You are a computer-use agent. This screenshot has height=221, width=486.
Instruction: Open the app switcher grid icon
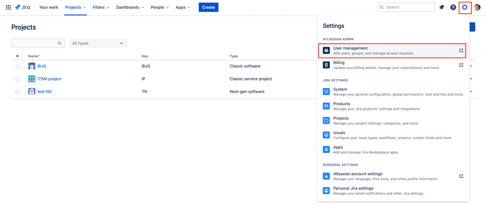(x=8, y=7)
